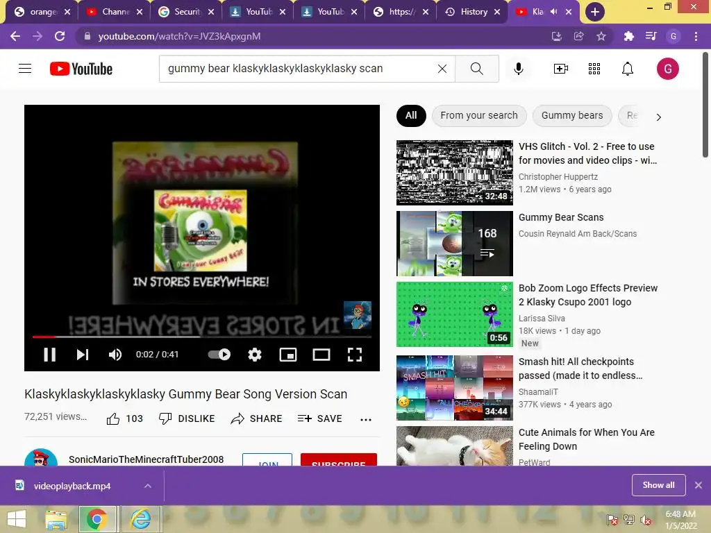711x533 pixels.
Task: Click the address bar URL
Action: tap(179, 36)
